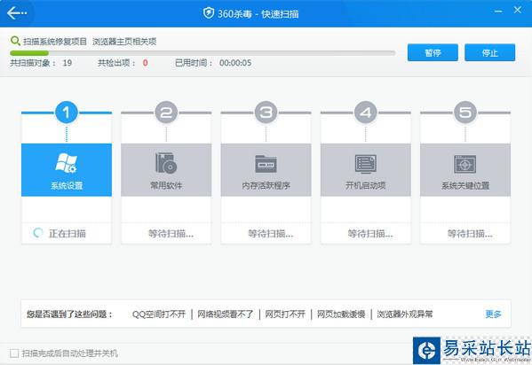Open the 更多 link

[493, 315]
